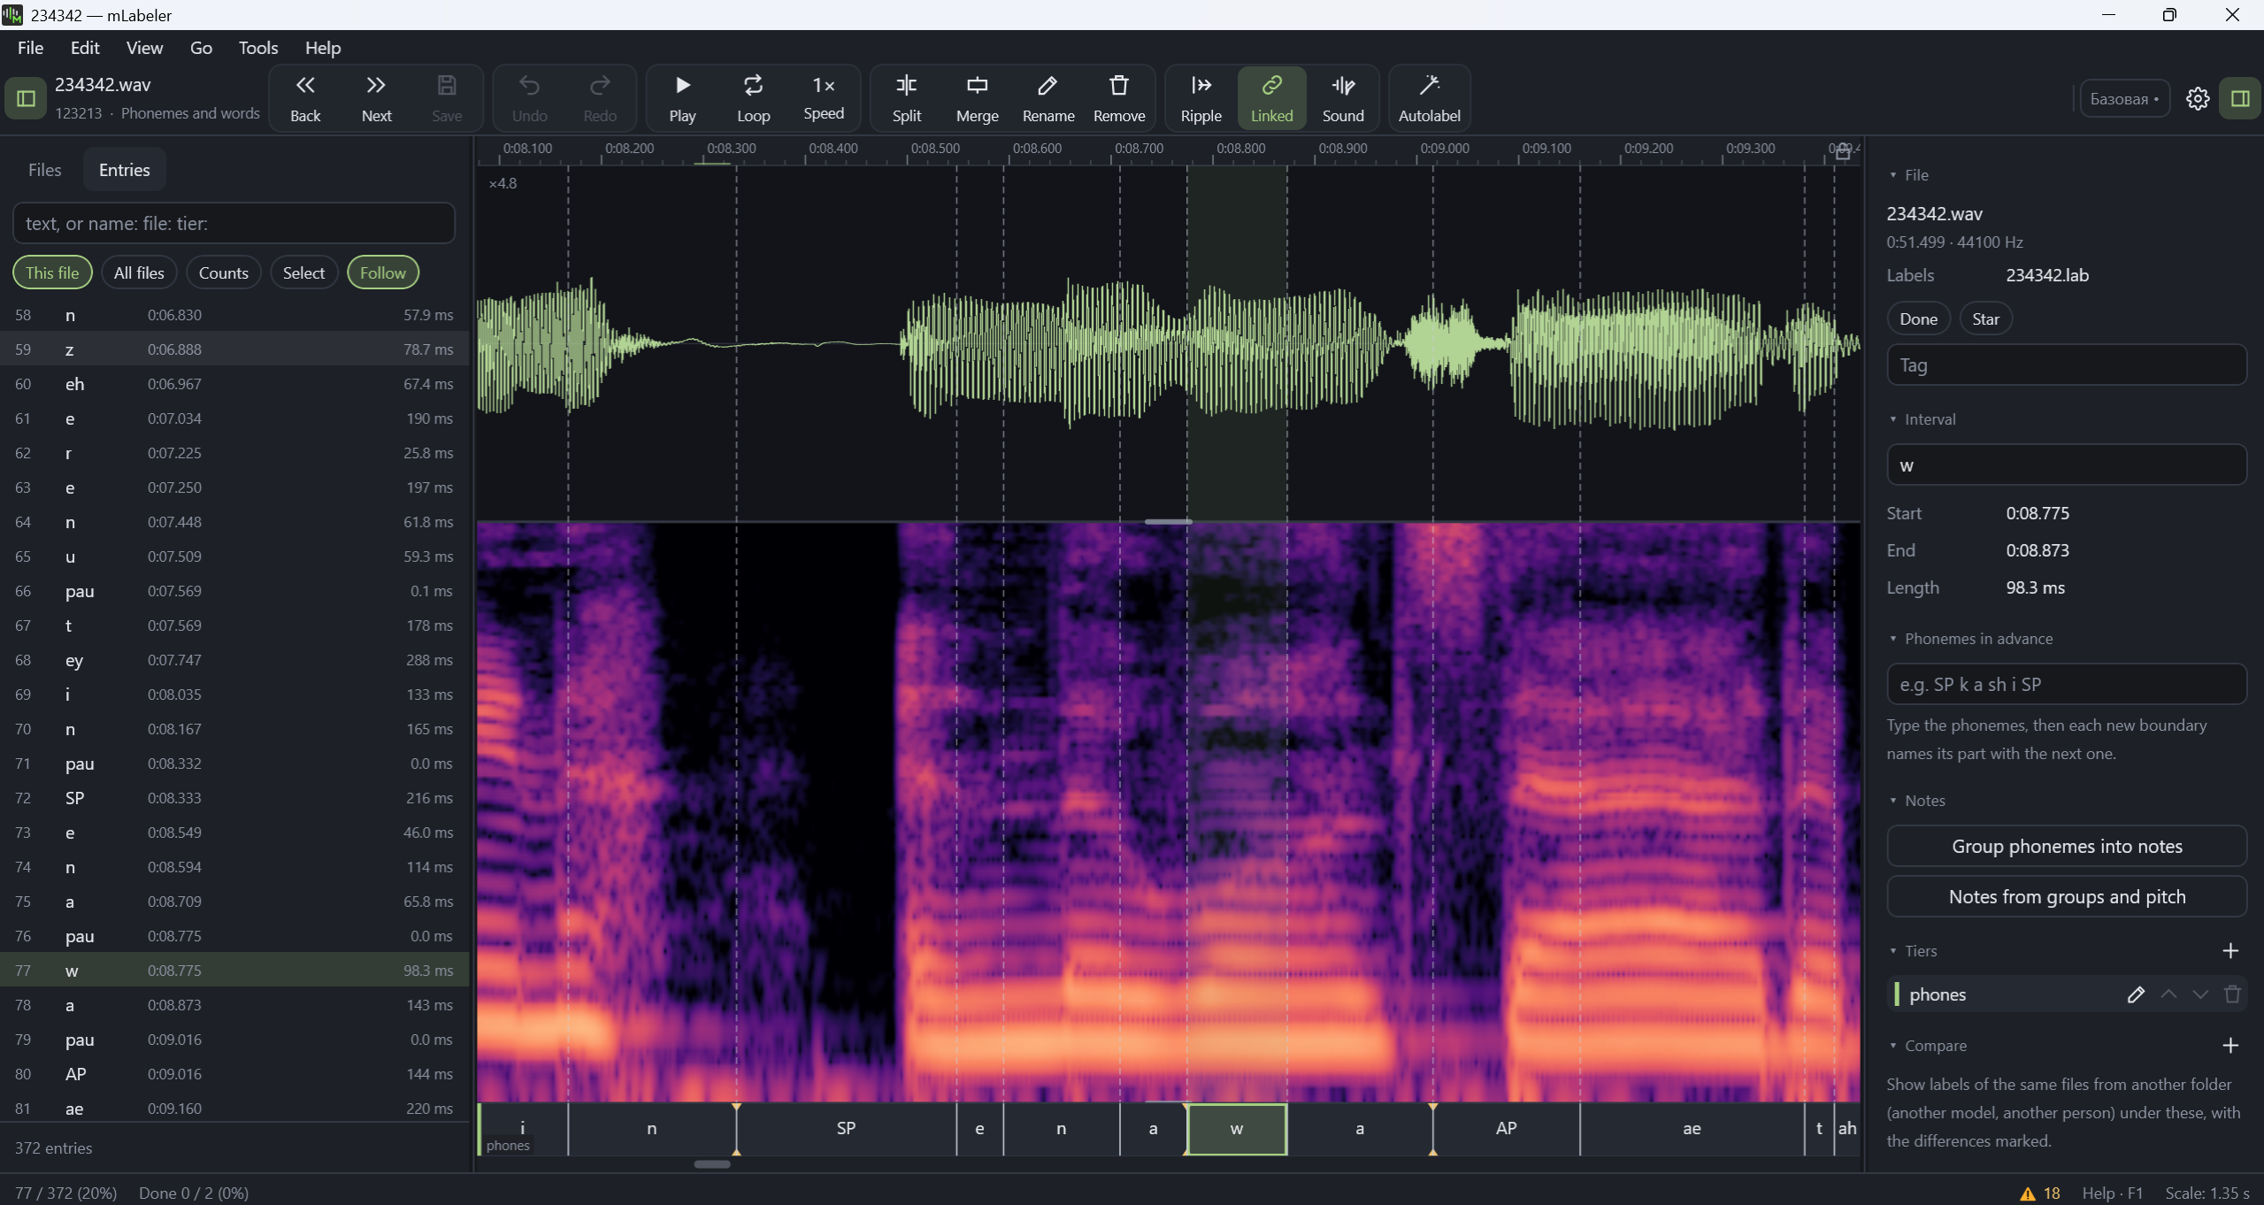2264x1205 pixels.
Task: Toggle Loop playback
Action: point(753,98)
